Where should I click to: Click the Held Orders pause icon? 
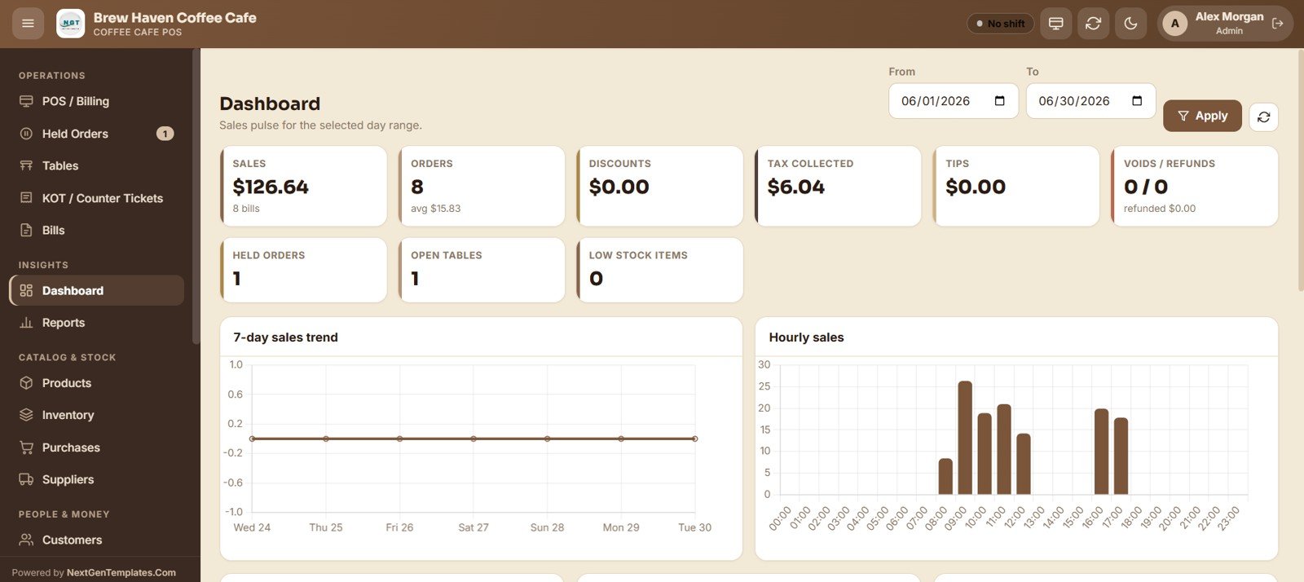tap(26, 134)
